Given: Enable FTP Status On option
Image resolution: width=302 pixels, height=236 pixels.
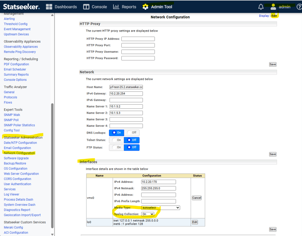Looking at the screenshot, I should click(x=117, y=147).
